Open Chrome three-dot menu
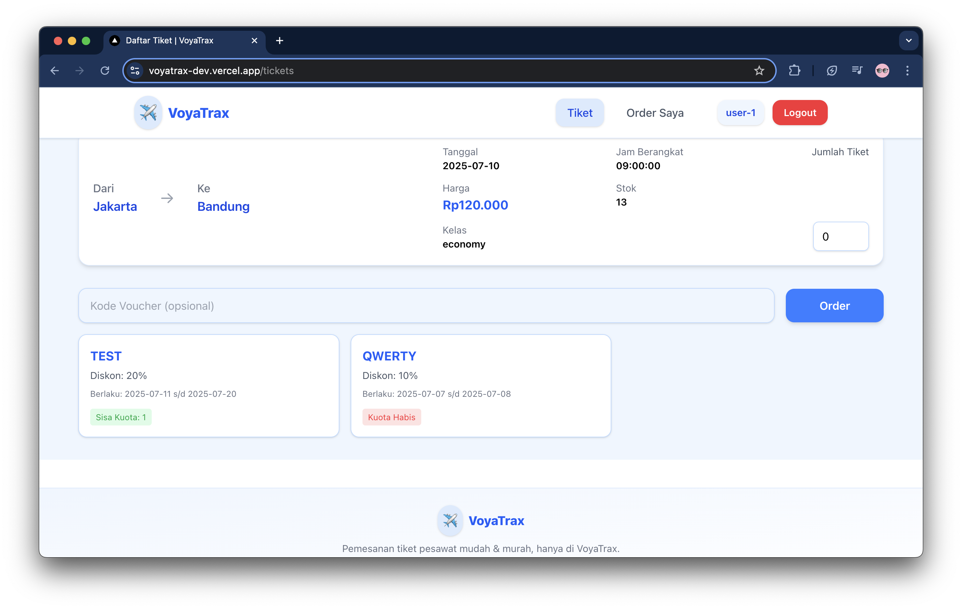962x609 pixels. [907, 71]
